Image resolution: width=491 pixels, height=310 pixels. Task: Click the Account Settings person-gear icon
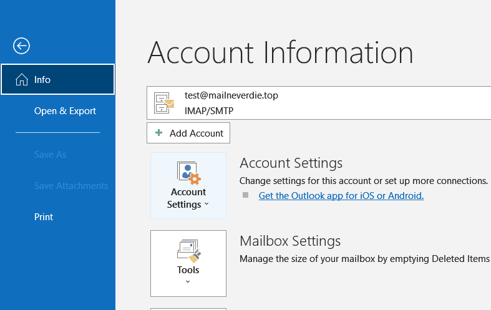188,173
